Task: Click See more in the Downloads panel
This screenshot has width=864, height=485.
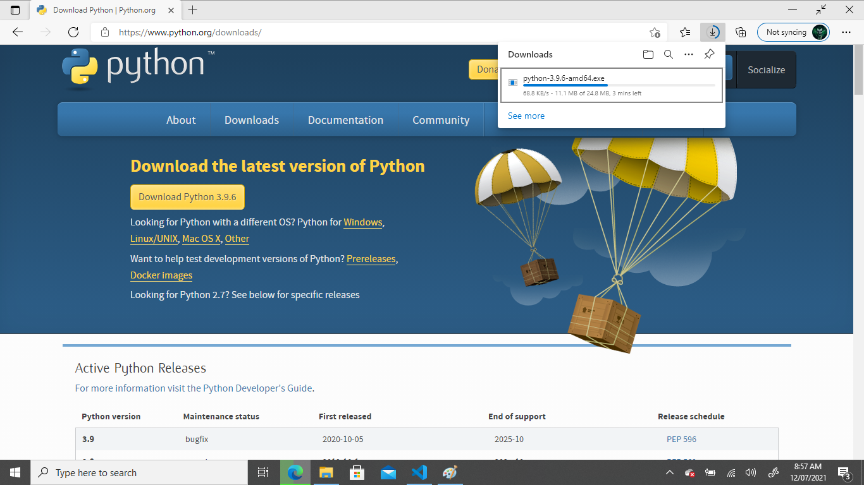Action: pos(526,116)
